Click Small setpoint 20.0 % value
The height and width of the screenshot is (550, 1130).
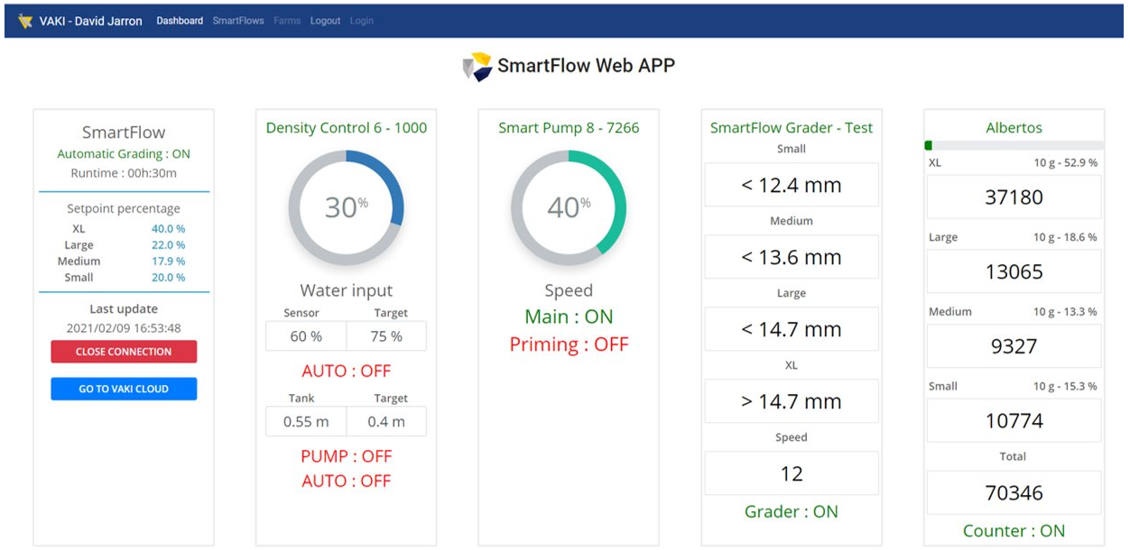pyautogui.click(x=168, y=278)
